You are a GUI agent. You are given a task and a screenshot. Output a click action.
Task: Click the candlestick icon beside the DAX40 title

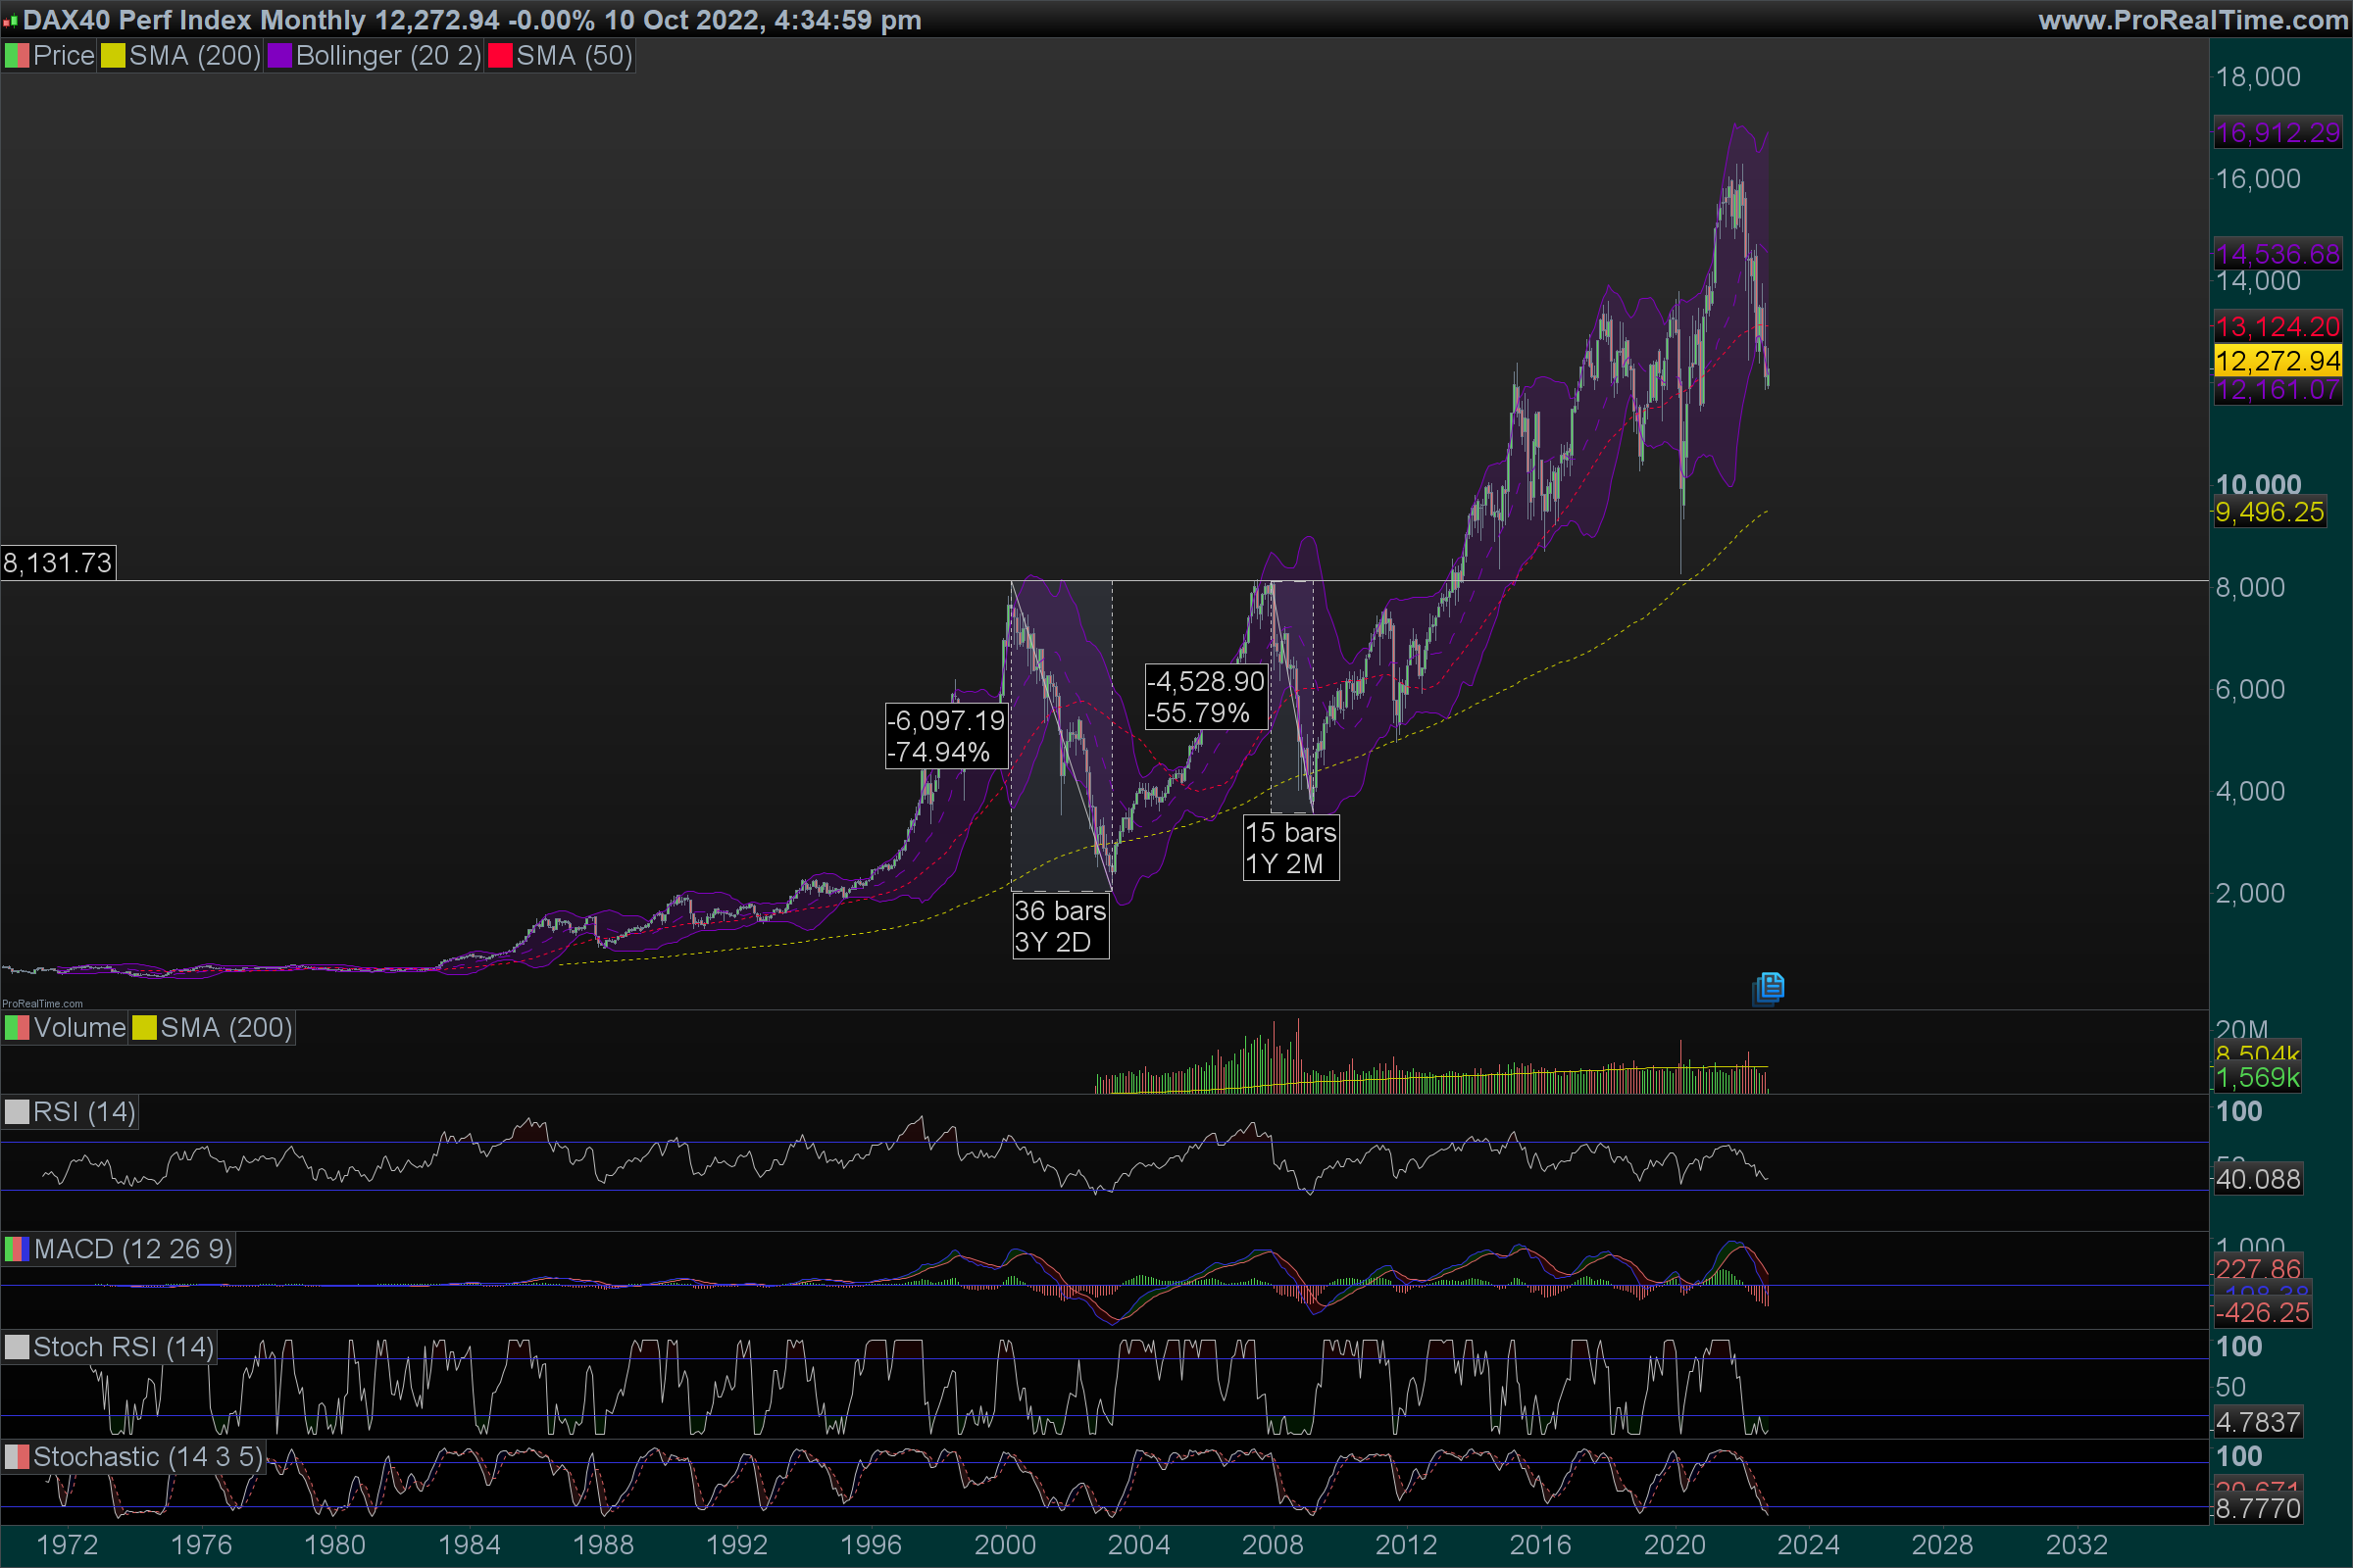[x=10, y=21]
